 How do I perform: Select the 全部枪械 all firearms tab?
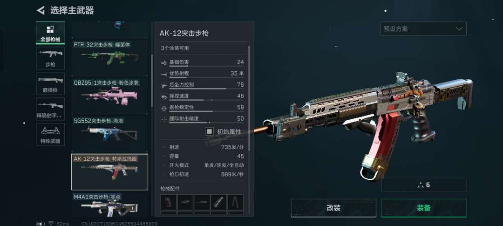[x=50, y=33]
